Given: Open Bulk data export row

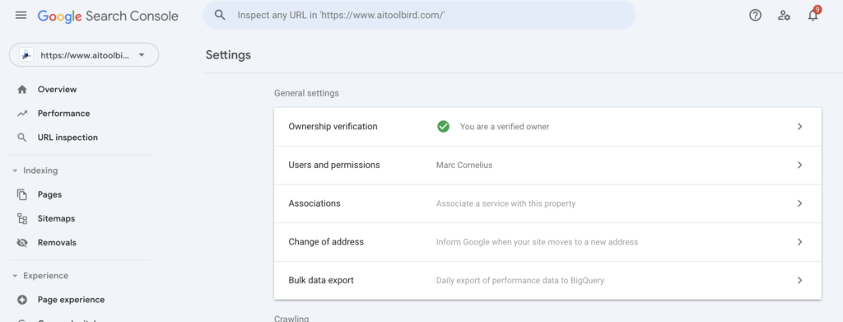Looking at the screenshot, I should point(547,281).
